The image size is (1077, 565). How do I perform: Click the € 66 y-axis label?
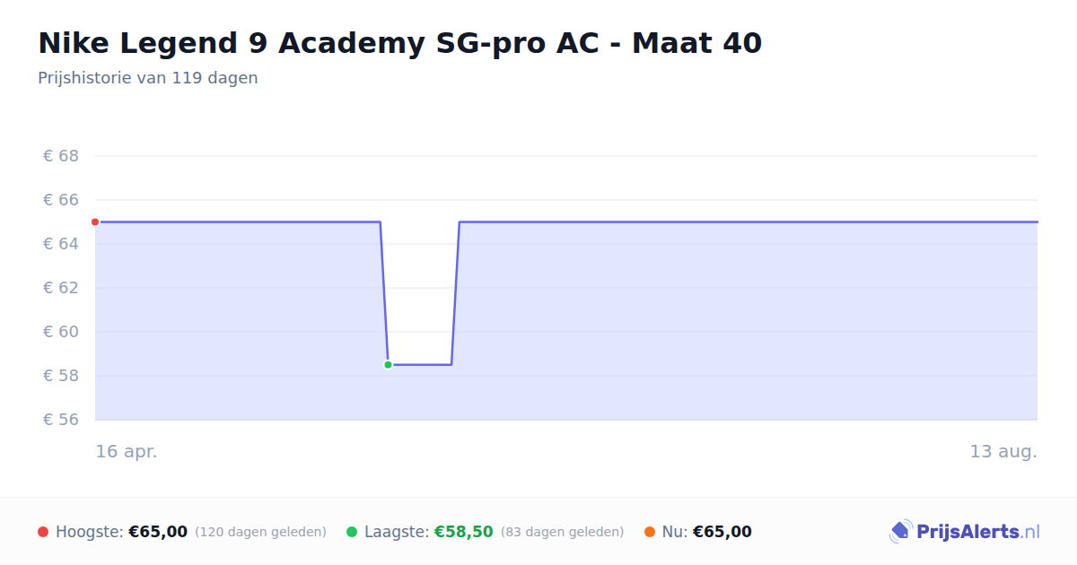[x=61, y=200]
